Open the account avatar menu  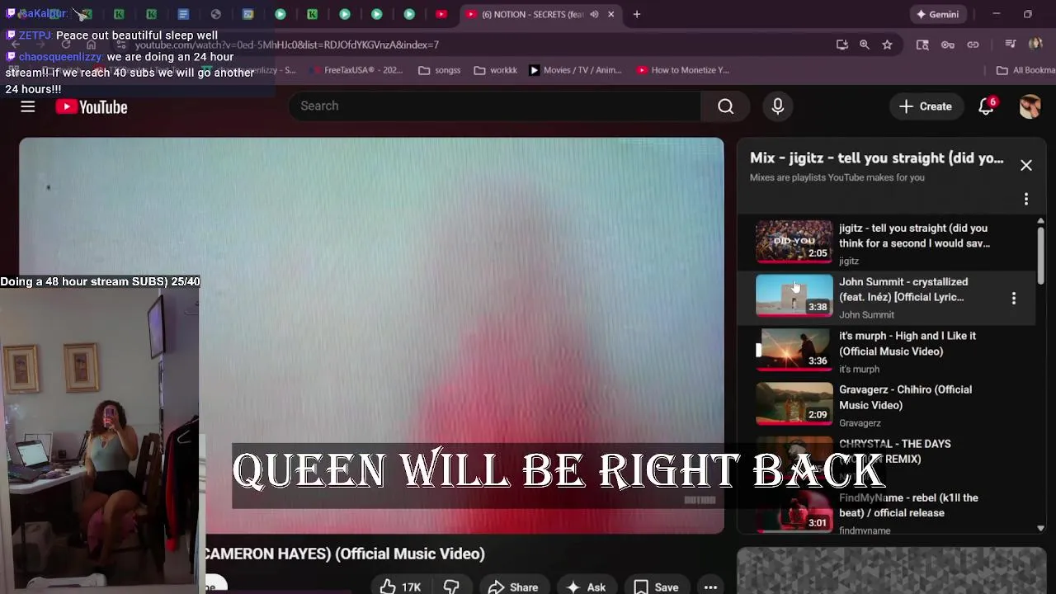tap(1030, 106)
